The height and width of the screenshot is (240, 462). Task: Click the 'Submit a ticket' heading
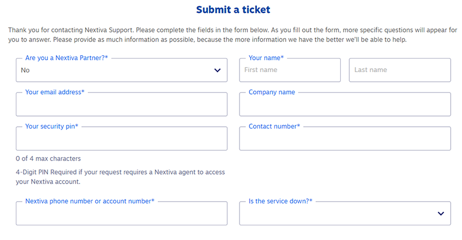(233, 10)
